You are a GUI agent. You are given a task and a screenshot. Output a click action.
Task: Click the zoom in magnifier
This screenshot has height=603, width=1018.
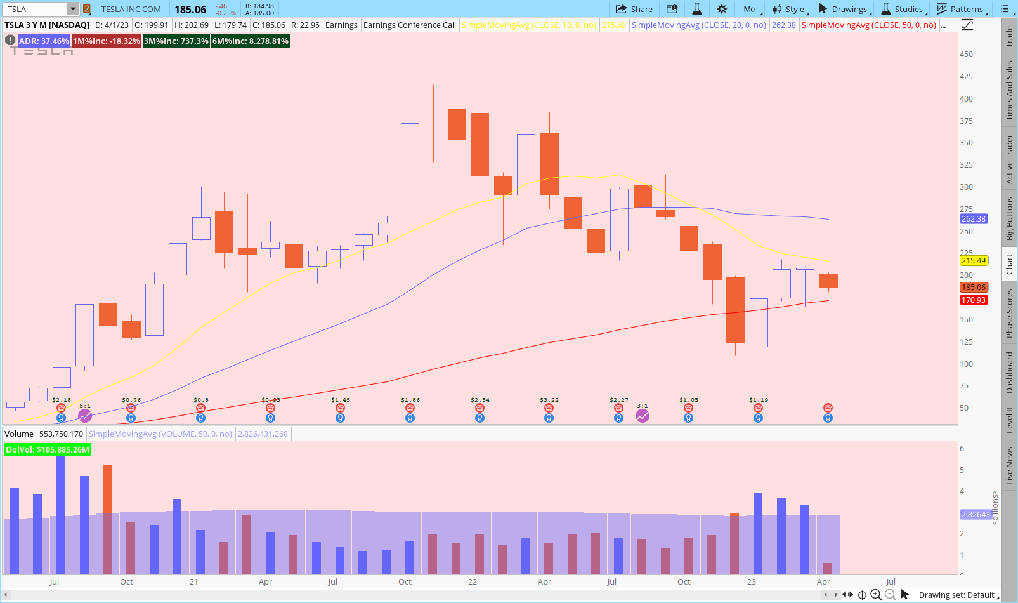[x=876, y=595]
